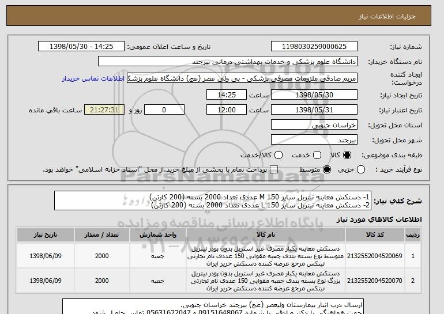Click row 2 need date 1398/06/09

pyautogui.click(x=46, y=281)
